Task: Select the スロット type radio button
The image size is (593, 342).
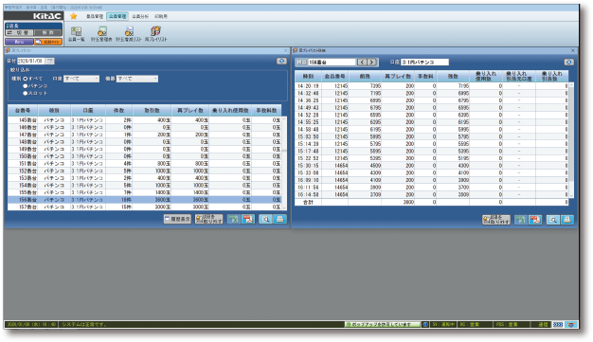Action: pyautogui.click(x=26, y=93)
